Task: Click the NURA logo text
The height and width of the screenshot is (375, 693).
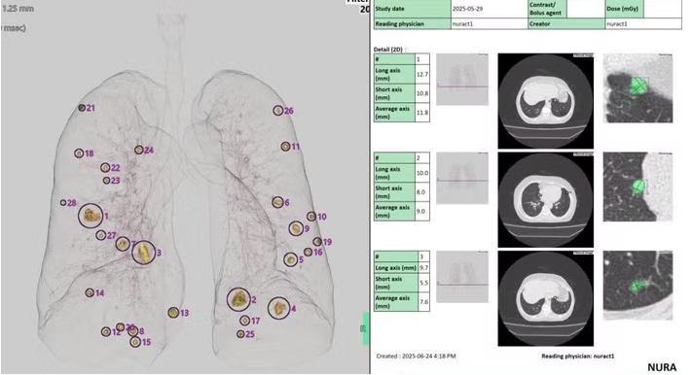Action: coord(662,367)
